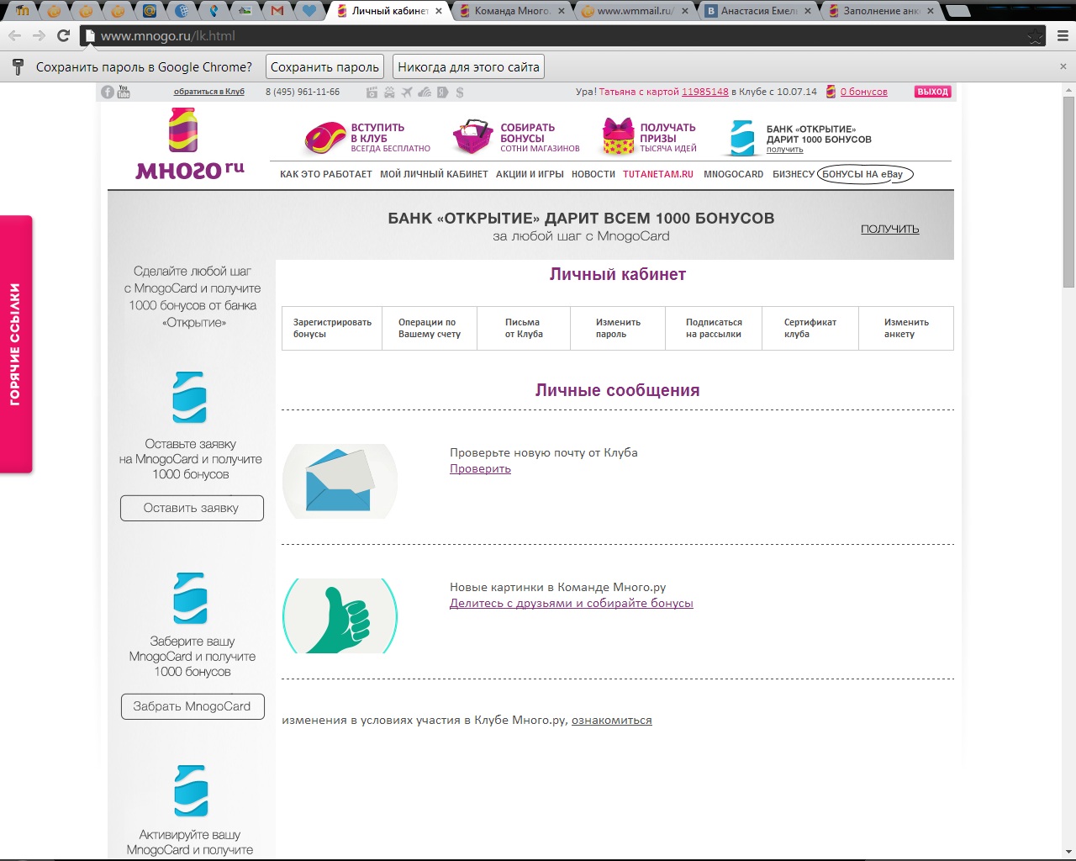Open the ГОРЯЧИЕ ССЫЛКИ side tab
The height and width of the screenshot is (861, 1076).
[15, 345]
